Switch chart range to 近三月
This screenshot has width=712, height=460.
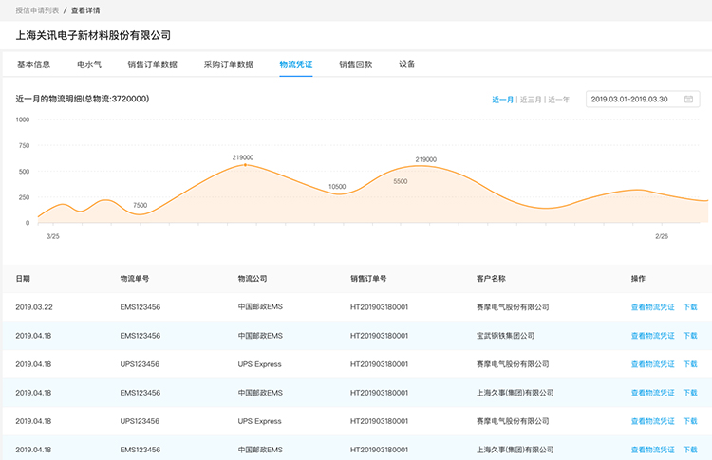point(531,100)
